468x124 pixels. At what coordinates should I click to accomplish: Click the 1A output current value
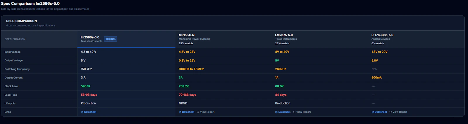click(277, 78)
